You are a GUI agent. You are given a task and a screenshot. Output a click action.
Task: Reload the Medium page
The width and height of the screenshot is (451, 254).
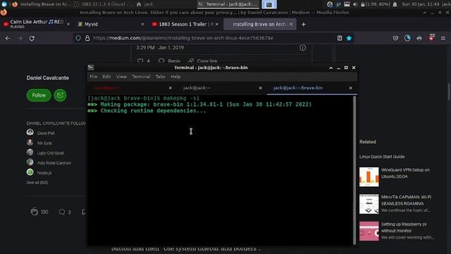click(32, 38)
